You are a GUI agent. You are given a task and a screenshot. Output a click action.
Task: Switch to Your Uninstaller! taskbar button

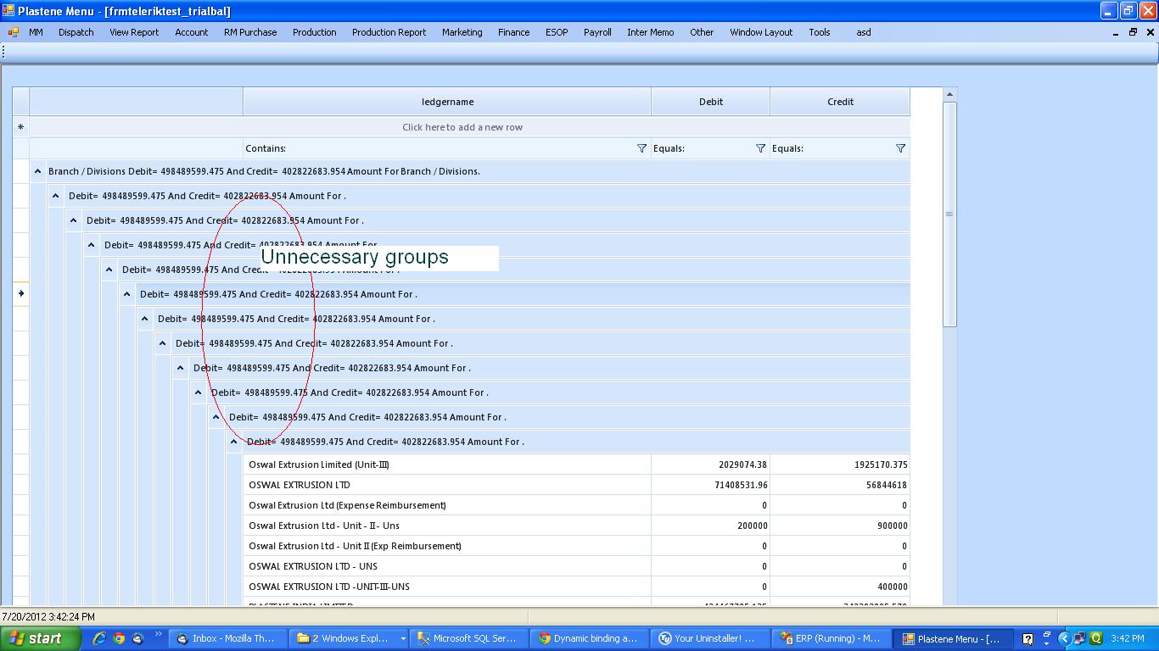709,638
